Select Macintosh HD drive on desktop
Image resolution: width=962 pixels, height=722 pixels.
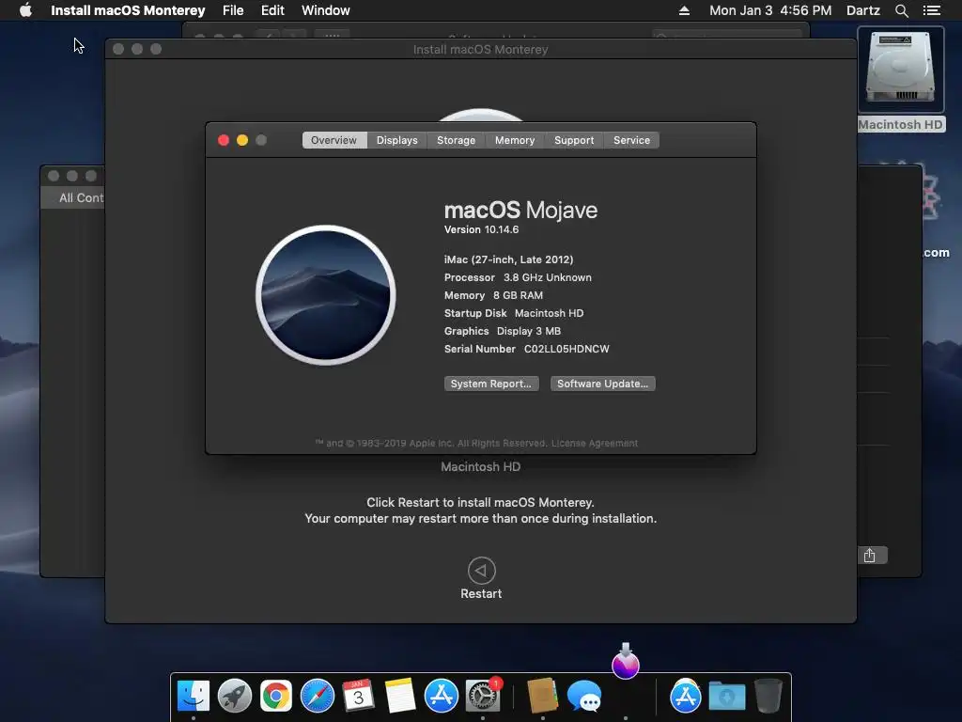point(901,80)
